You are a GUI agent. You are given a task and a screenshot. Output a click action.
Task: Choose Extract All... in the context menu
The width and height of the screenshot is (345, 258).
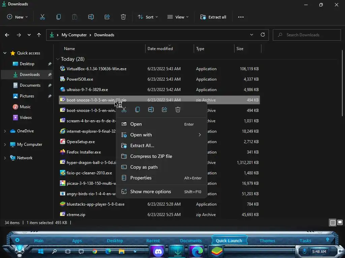click(161, 145)
